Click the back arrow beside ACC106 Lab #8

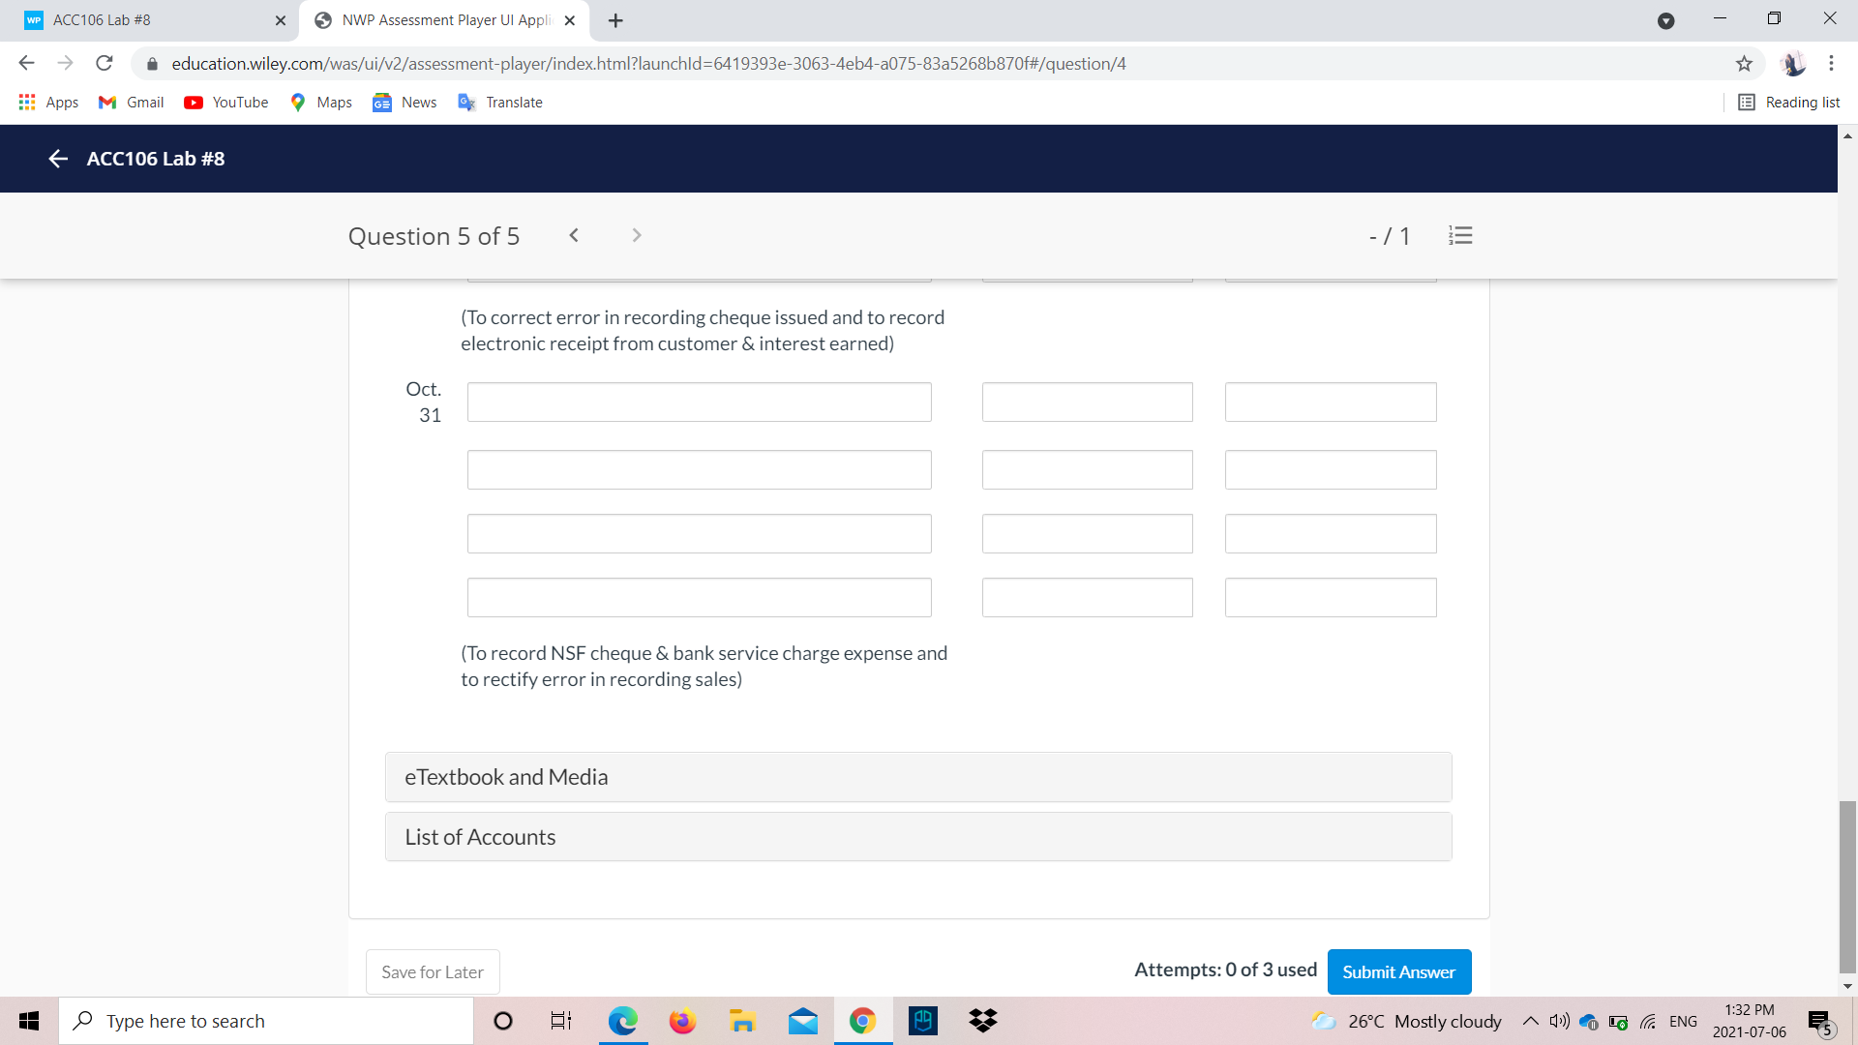[58, 159]
